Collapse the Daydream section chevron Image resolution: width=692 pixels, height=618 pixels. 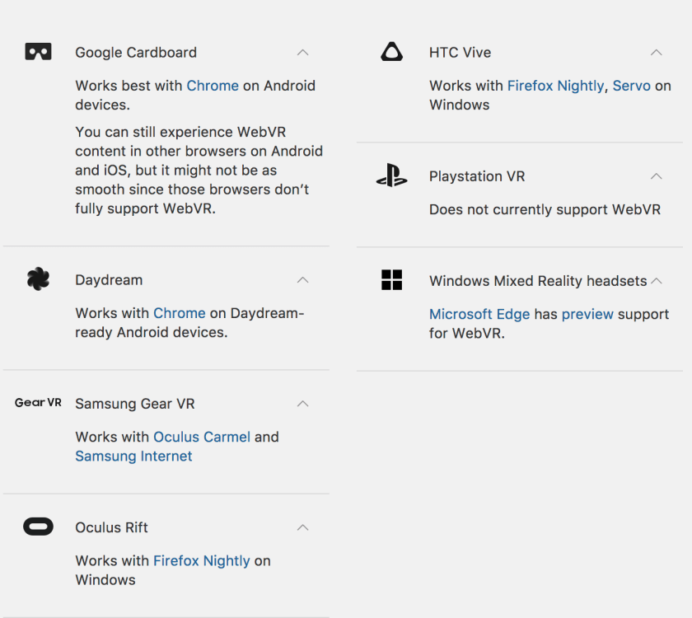[x=302, y=280]
